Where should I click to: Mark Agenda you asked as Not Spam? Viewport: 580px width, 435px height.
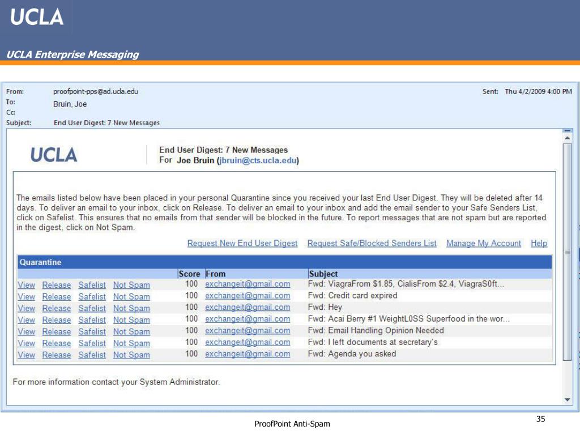[x=131, y=355]
